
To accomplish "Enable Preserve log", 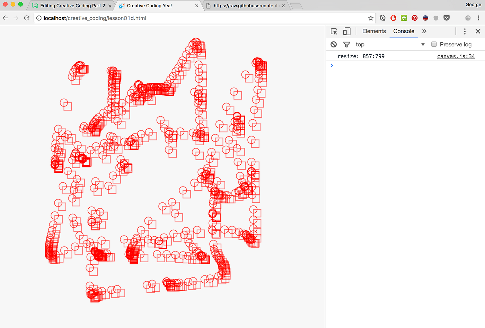I will click(x=434, y=44).
